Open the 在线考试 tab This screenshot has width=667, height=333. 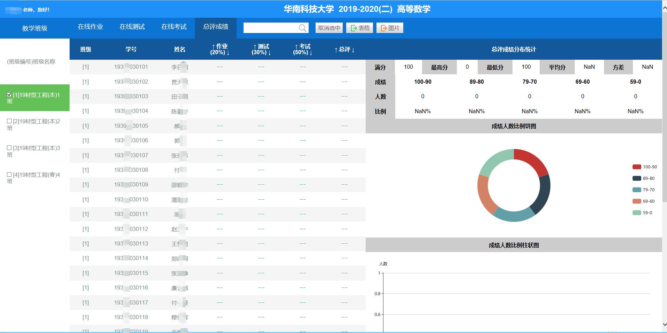(174, 27)
